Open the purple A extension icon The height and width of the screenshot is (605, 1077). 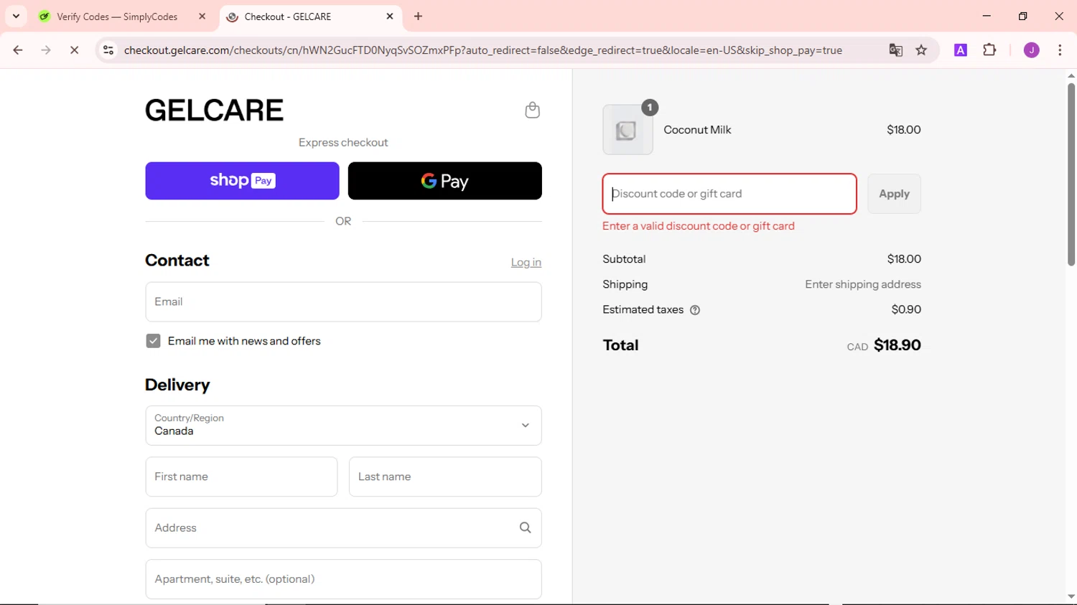pyautogui.click(x=960, y=50)
